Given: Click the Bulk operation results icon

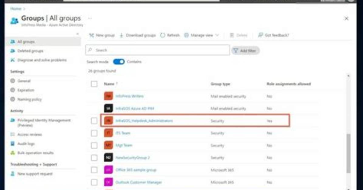Looking at the screenshot, I should pos(12,153).
